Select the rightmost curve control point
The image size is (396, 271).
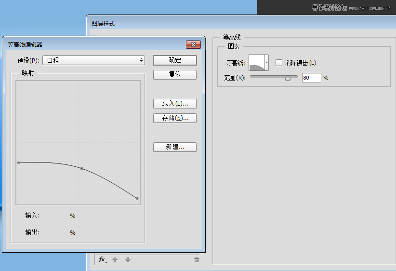click(137, 199)
